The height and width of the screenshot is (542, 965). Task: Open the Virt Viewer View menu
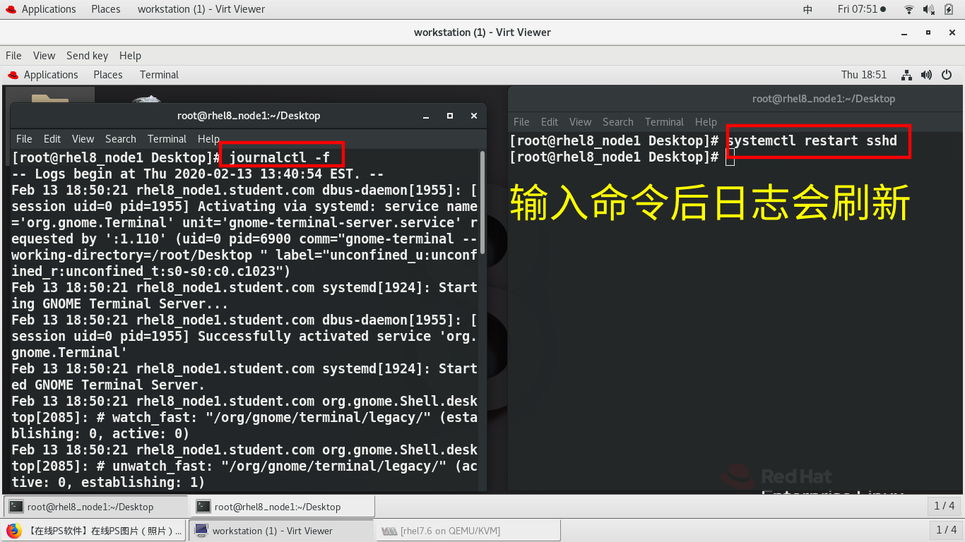tap(44, 55)
